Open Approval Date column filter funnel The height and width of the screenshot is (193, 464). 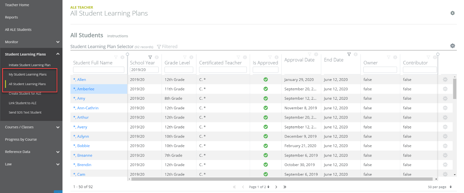(x=309, y=54)
